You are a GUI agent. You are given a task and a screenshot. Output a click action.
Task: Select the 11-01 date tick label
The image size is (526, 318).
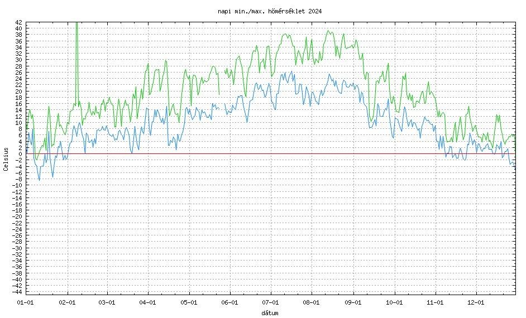(435, 302)
